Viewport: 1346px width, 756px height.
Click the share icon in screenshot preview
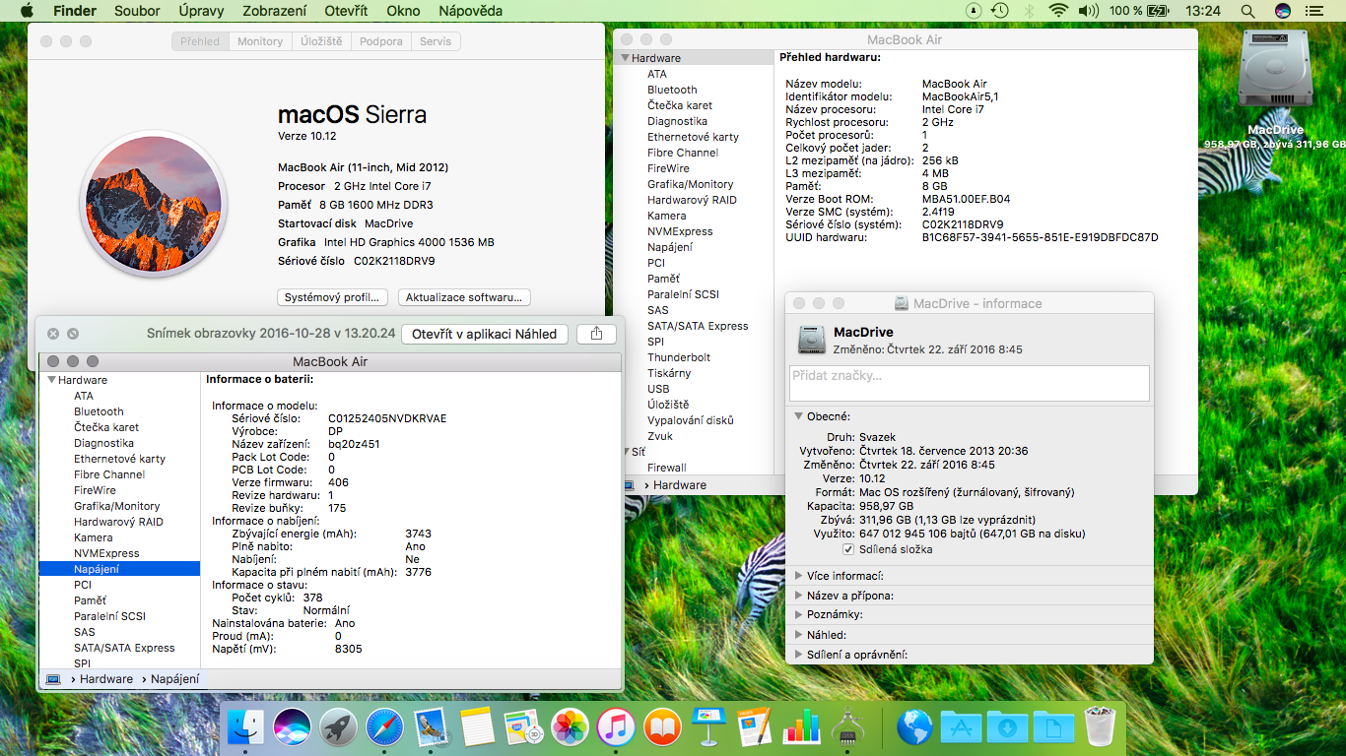[596, 334]
